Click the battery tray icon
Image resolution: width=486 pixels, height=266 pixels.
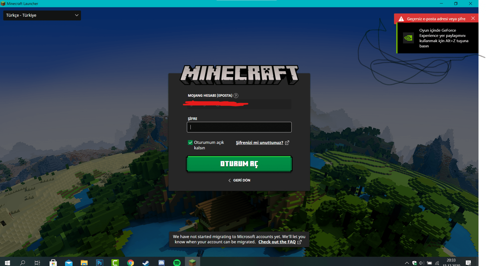pos(430,263)
